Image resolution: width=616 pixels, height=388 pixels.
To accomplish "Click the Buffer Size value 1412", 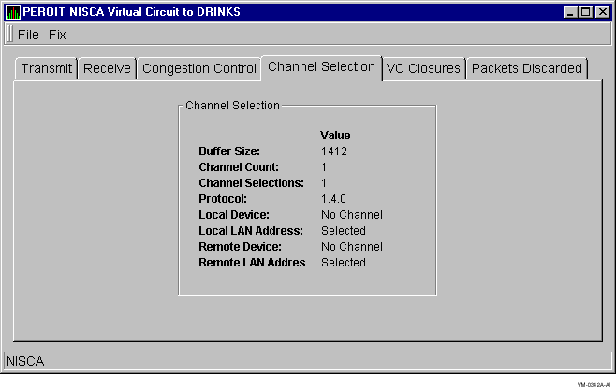I will [x=334, y=151].
